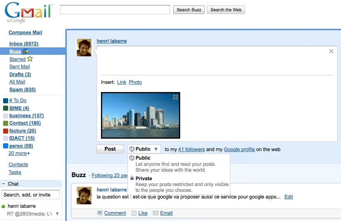Viewport: 341px width, 221px height.
Task: Click the perso label blue color square
Action: 6,146
